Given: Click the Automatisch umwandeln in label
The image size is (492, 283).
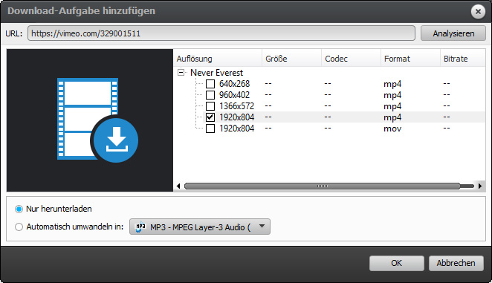Looking at the screenshot, I should 75,227.
